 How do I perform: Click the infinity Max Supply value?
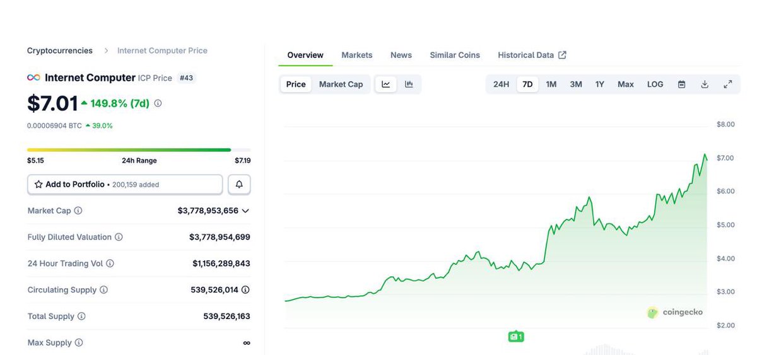click(x=246, y=343)
